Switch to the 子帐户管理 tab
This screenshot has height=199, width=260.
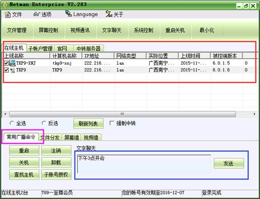click(40, 48)
